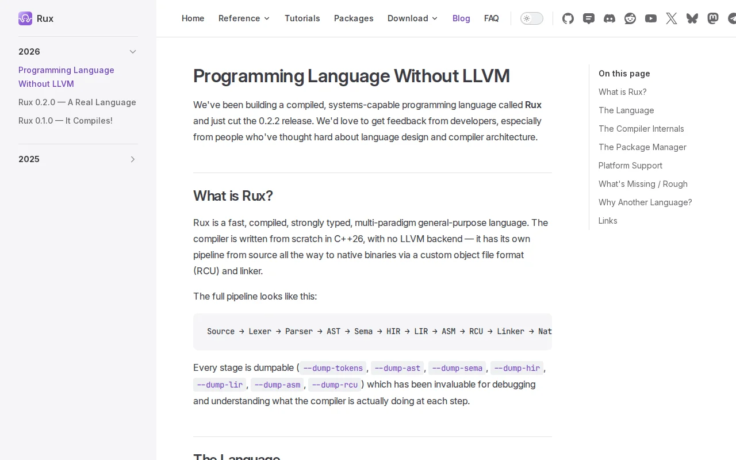Viewport: 736px width, 460px height.
Task: Click 'The full pipeline looks like this:' text
Action: click(255, 297)
